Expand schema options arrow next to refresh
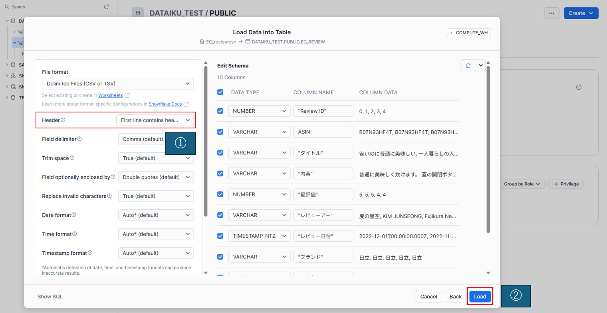This screenshot has width=607, height=313. click(x=480, y=66)
